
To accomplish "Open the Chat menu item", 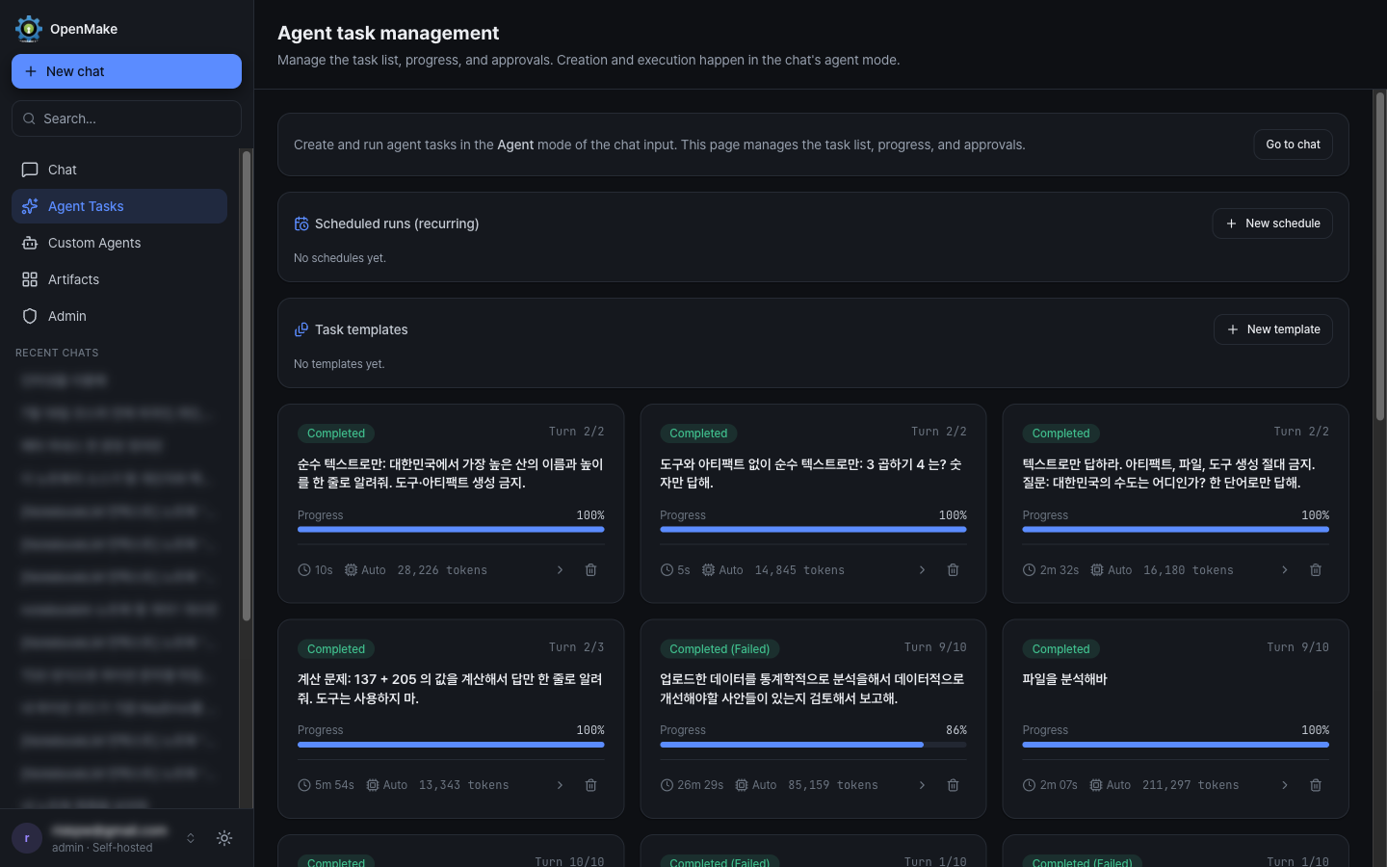I will [x=119, y=170].
